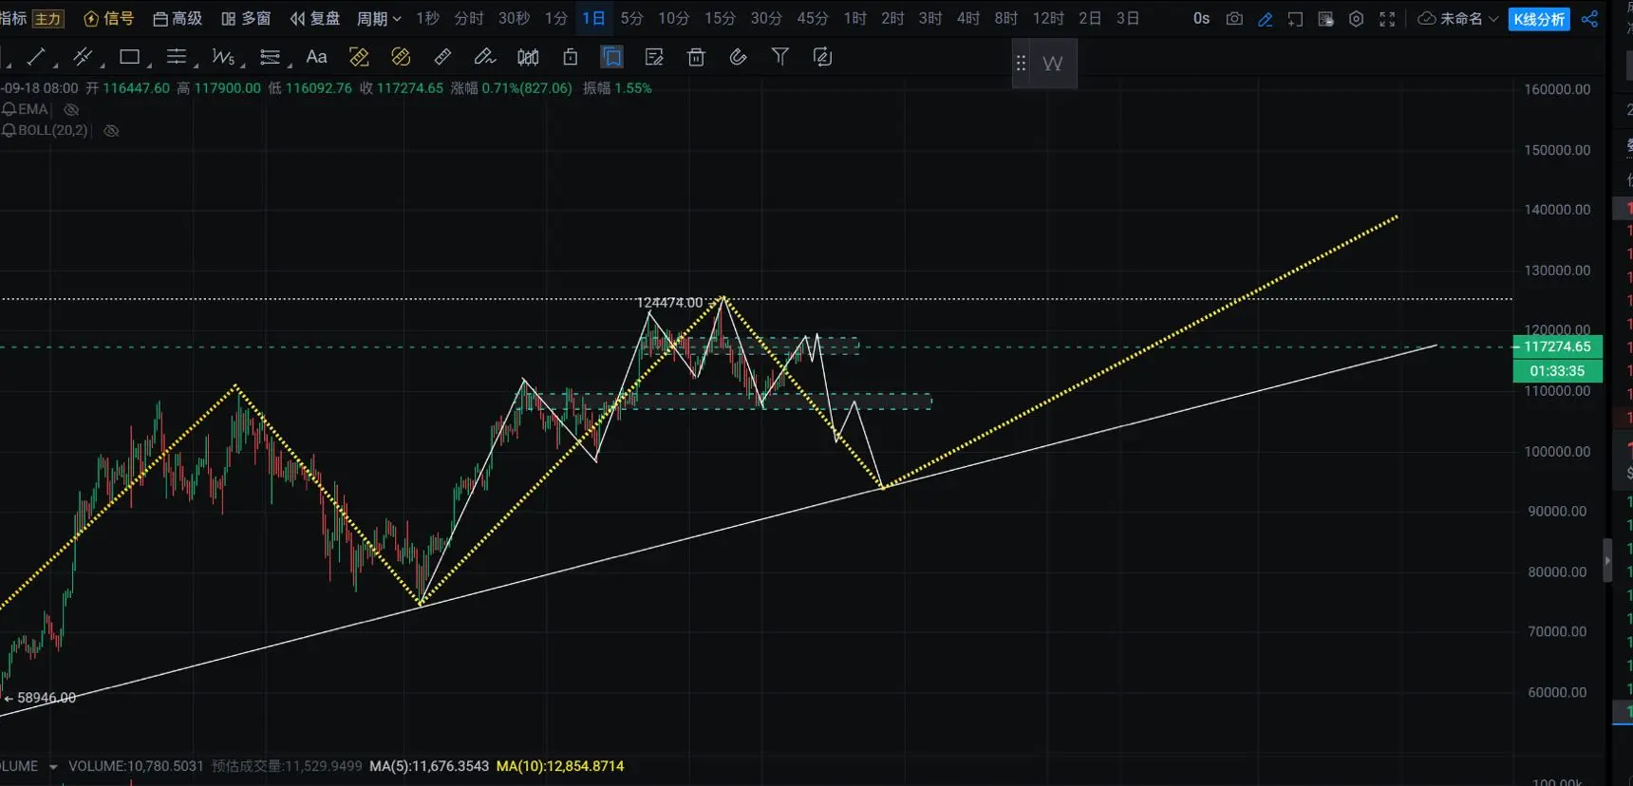Click the corner-bracket crop icon beside the pencil
This screenshot has width=1633, height=786.
click(x=1295, y=19)
